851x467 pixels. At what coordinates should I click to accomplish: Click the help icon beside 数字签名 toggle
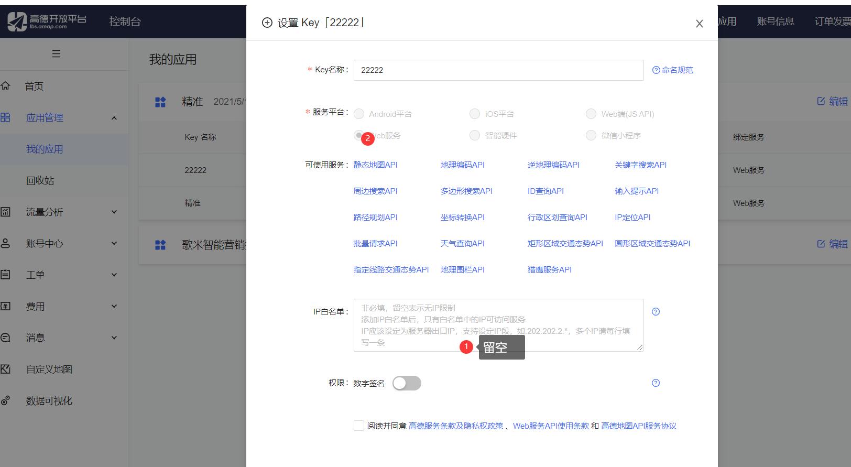(656, 383)
